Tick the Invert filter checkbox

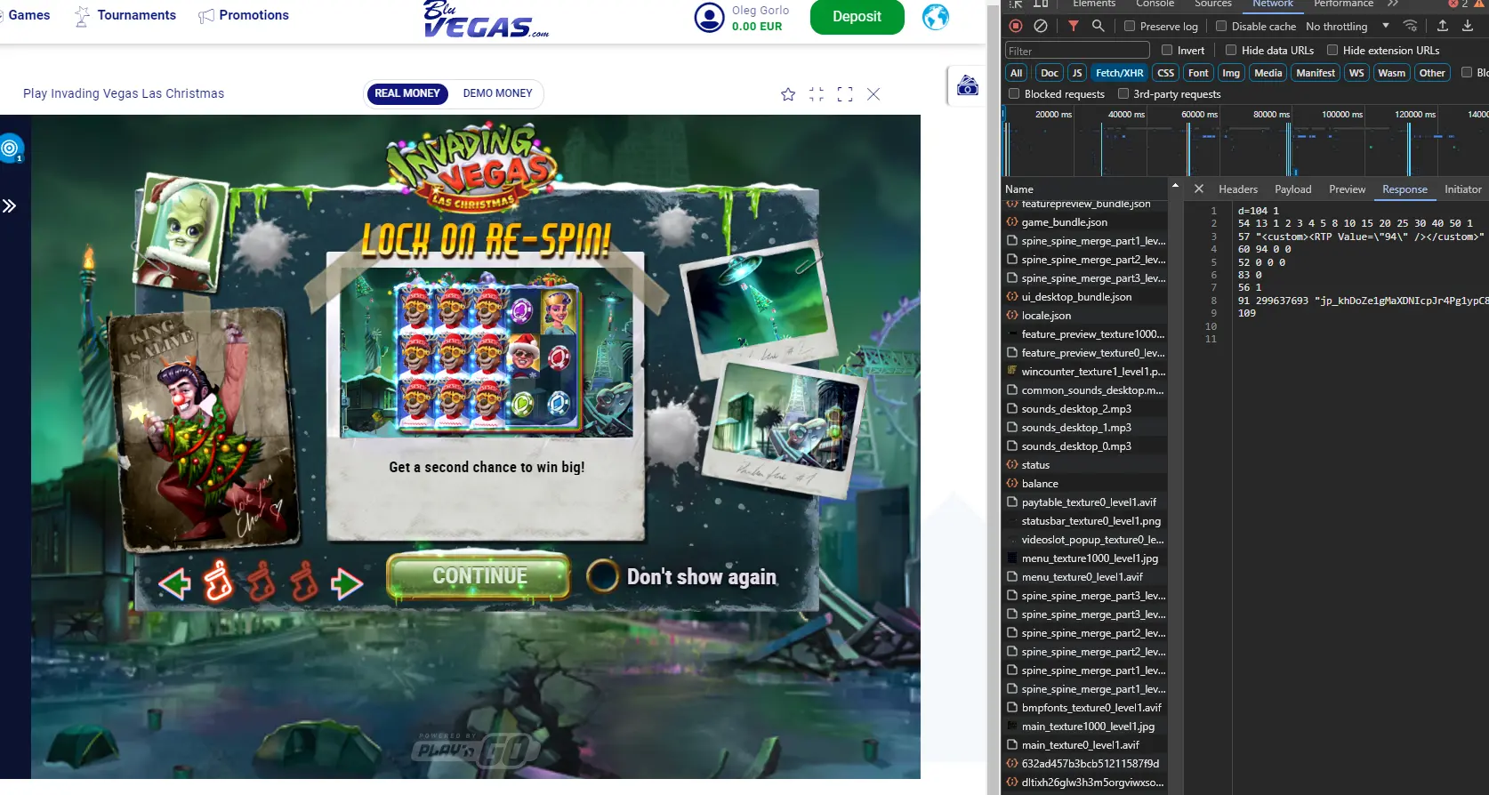pos(1167,50)
